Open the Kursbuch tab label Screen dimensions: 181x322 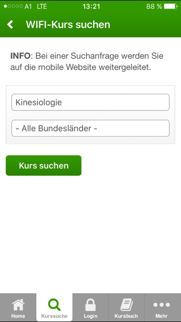(x=126, y=316)
